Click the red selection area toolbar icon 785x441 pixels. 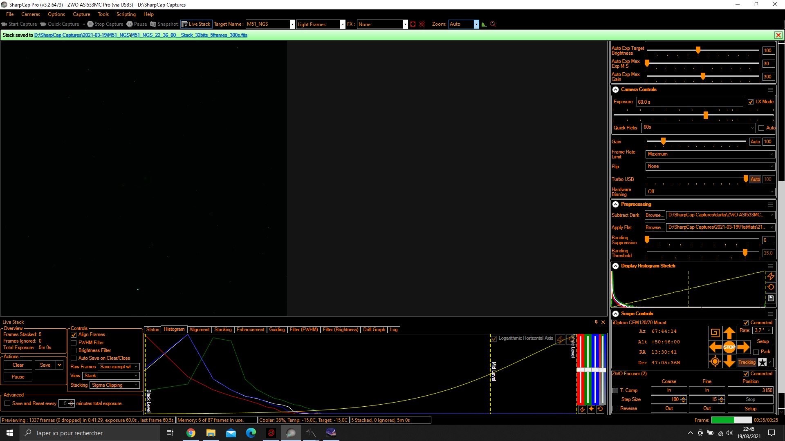point(413,24)
